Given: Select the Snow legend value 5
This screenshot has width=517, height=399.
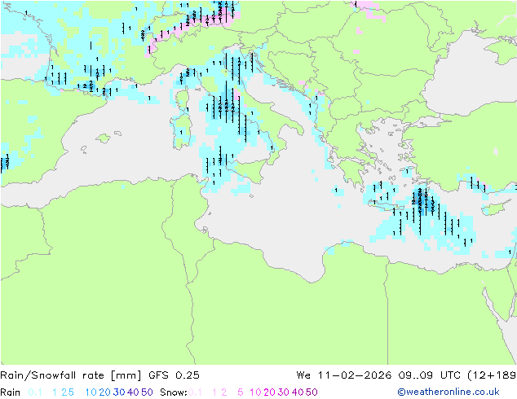Looking at the screenshot, I should (x=240, y=392).
